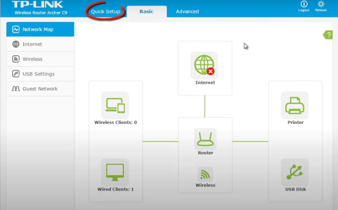The width and height of the screenshot is (338, 210).
Task: Select the Basic tab
Action: coord(146,11)
